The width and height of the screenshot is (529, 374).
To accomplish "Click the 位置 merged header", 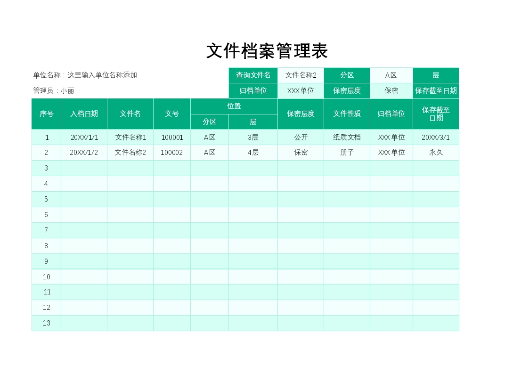I will click(x=234, y=106).
